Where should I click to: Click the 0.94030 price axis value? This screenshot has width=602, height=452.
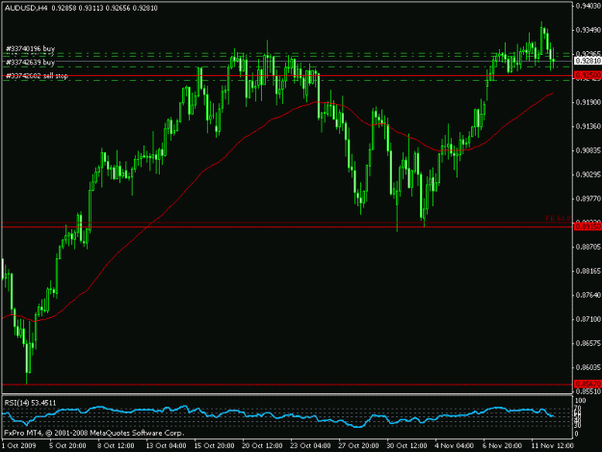(x=589, y=6)
